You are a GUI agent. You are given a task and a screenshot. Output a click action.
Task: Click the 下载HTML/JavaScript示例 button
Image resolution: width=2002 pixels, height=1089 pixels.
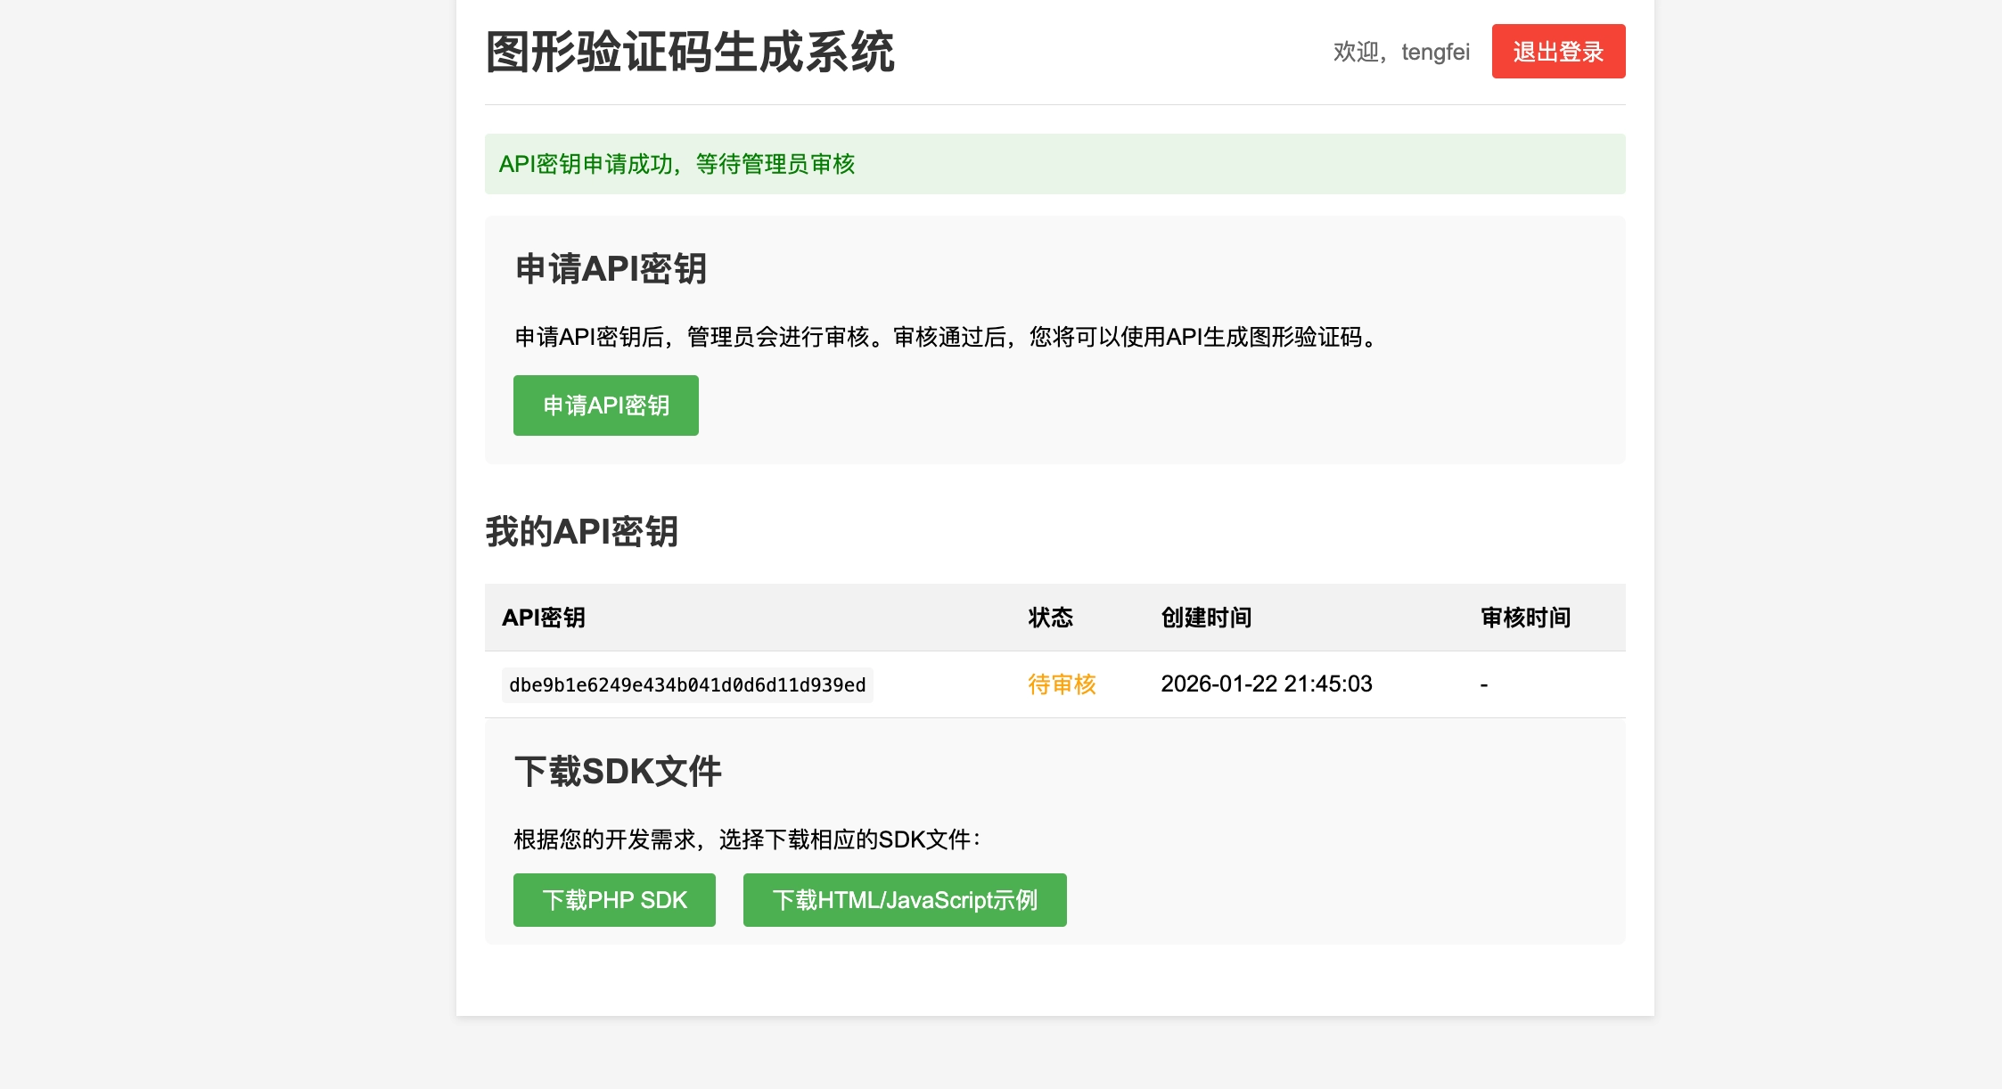click(x=905, y=900)
